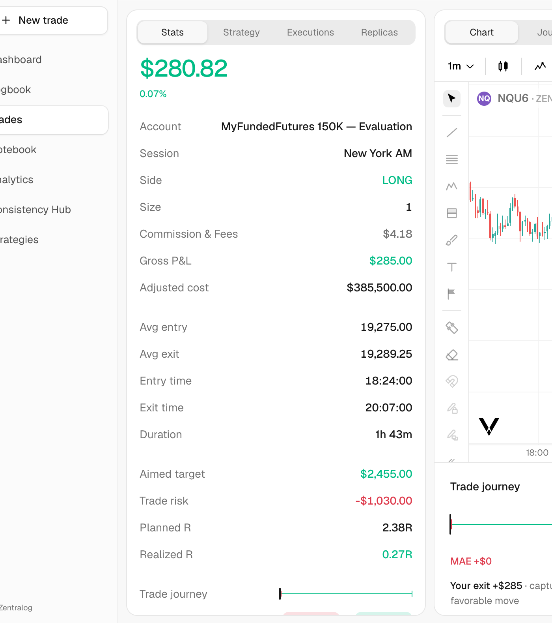Click the NQU6 symbol name
Screen dimensions: 552x623
[513, 98]
